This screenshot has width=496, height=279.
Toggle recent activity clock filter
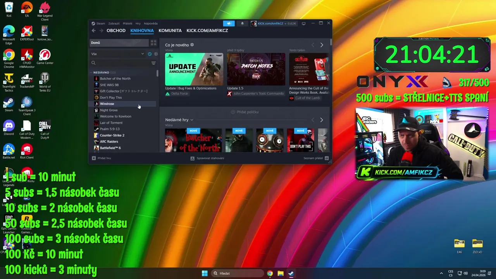150,54
